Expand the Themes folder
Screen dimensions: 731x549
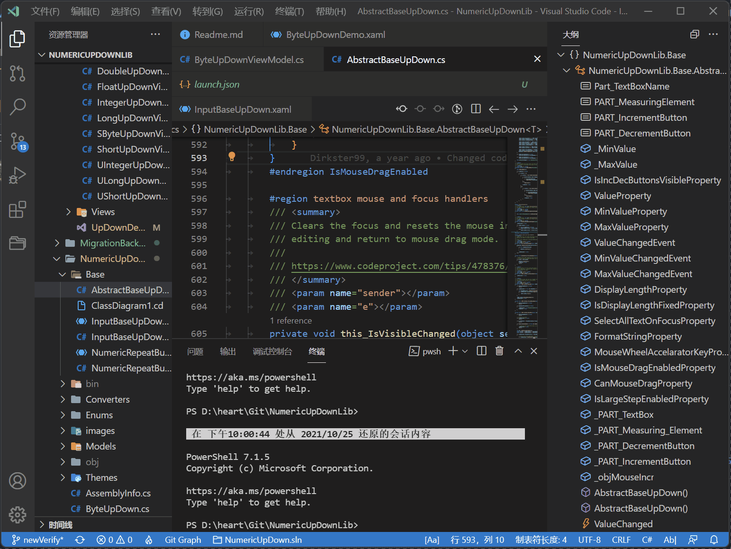click(63, 477)
